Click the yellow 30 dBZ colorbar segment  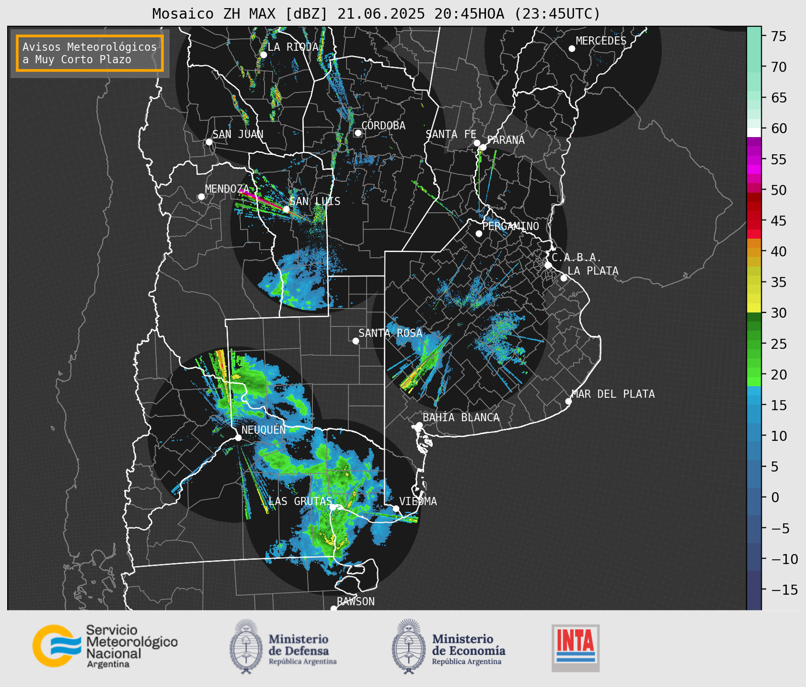(754, 308)
